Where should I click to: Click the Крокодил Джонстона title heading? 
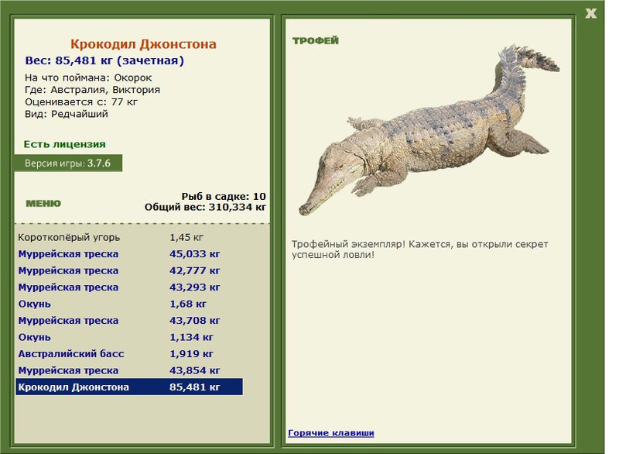tap(143, 44)
